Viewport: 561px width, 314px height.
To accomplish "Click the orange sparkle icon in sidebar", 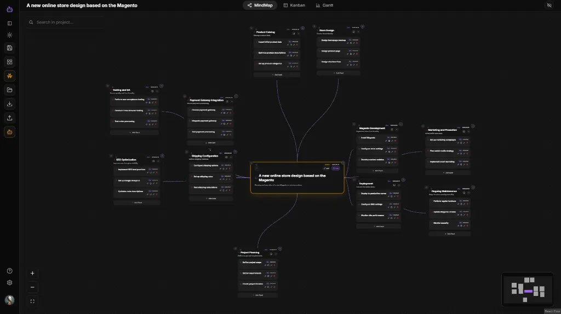I will coord(10,75).
